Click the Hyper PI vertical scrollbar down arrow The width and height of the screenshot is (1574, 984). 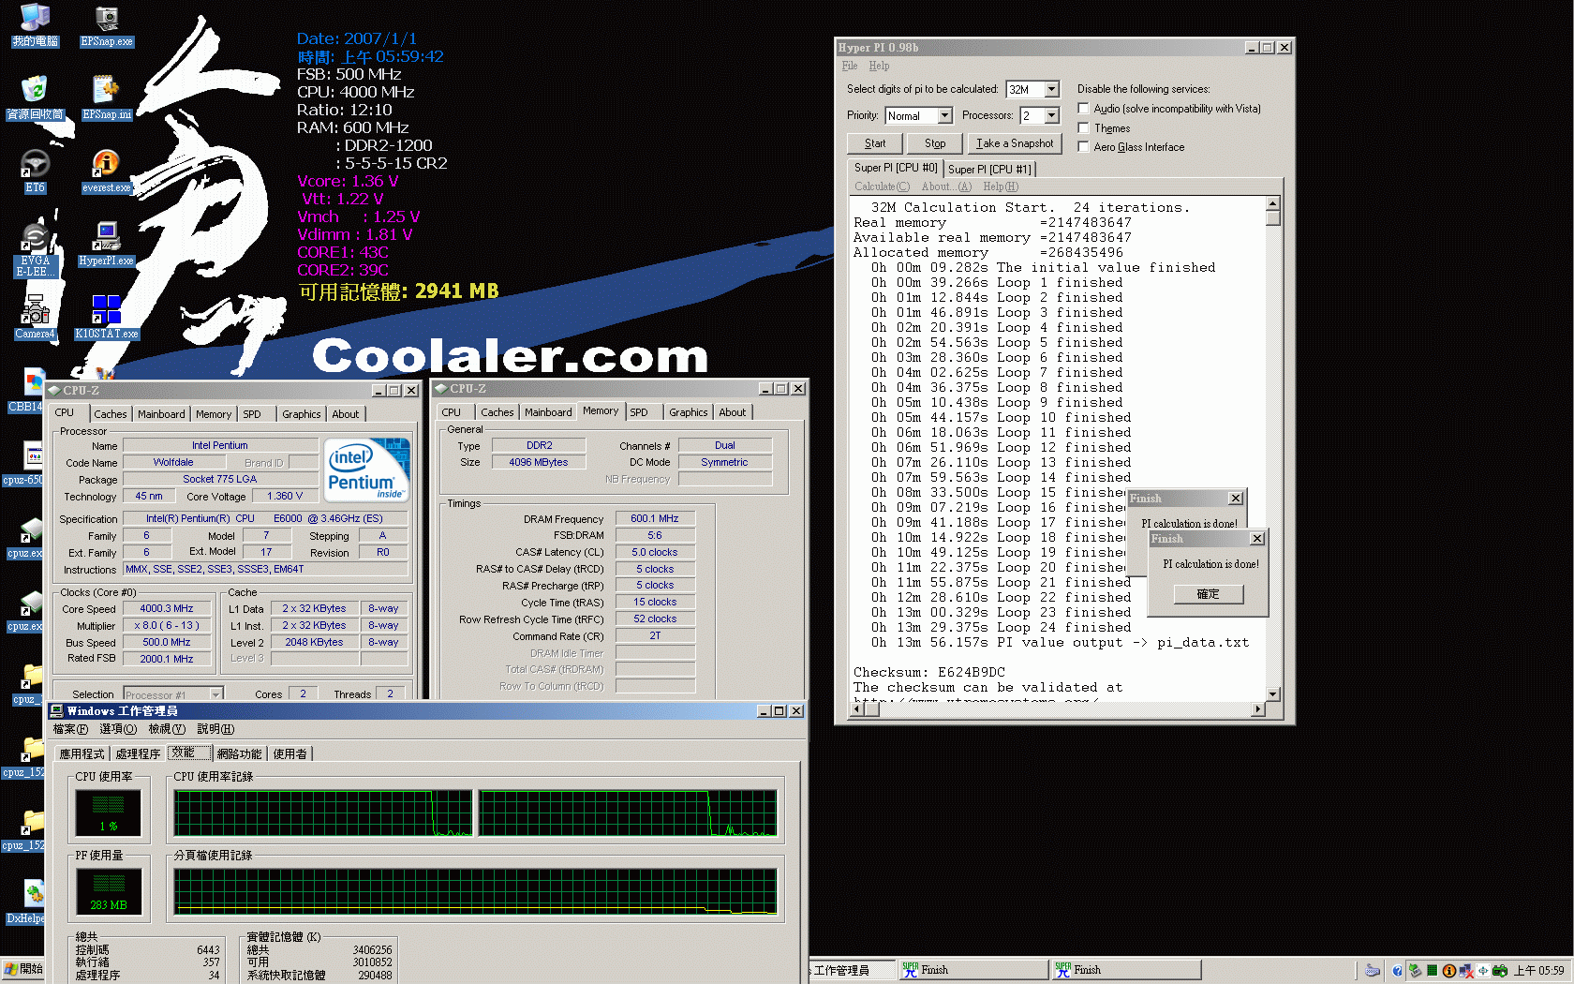(x=1272, y=694)
